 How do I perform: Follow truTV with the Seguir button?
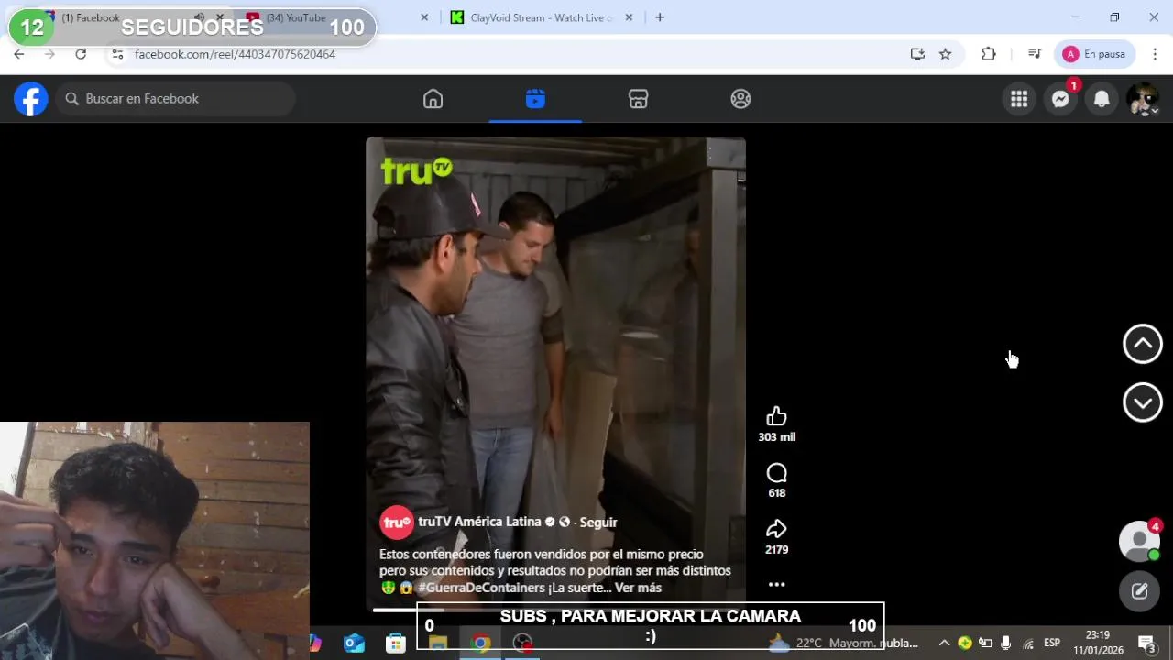[598, 522]
